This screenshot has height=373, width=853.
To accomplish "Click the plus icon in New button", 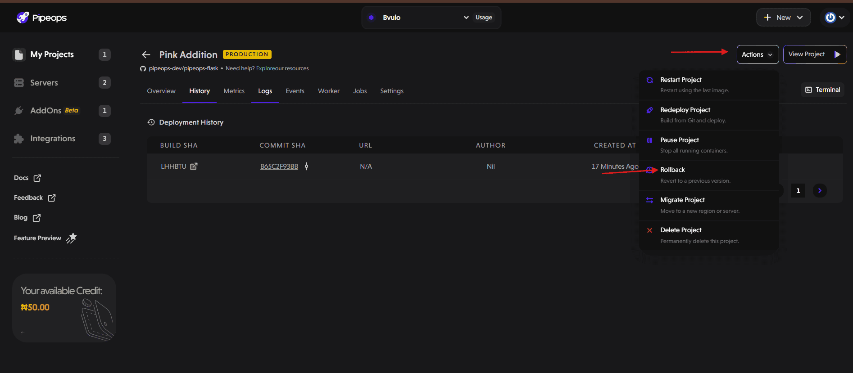I will (x=767, y=18).
